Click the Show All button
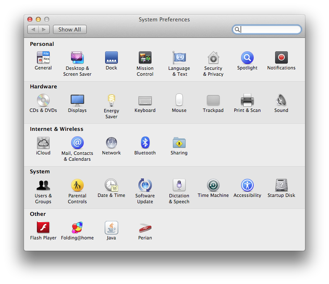This screenshot has width=329, height=284. point(70,29)
